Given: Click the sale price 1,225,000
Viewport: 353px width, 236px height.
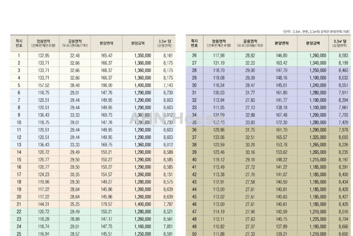Looking at the screenshot, I should [x=318, y=219].
